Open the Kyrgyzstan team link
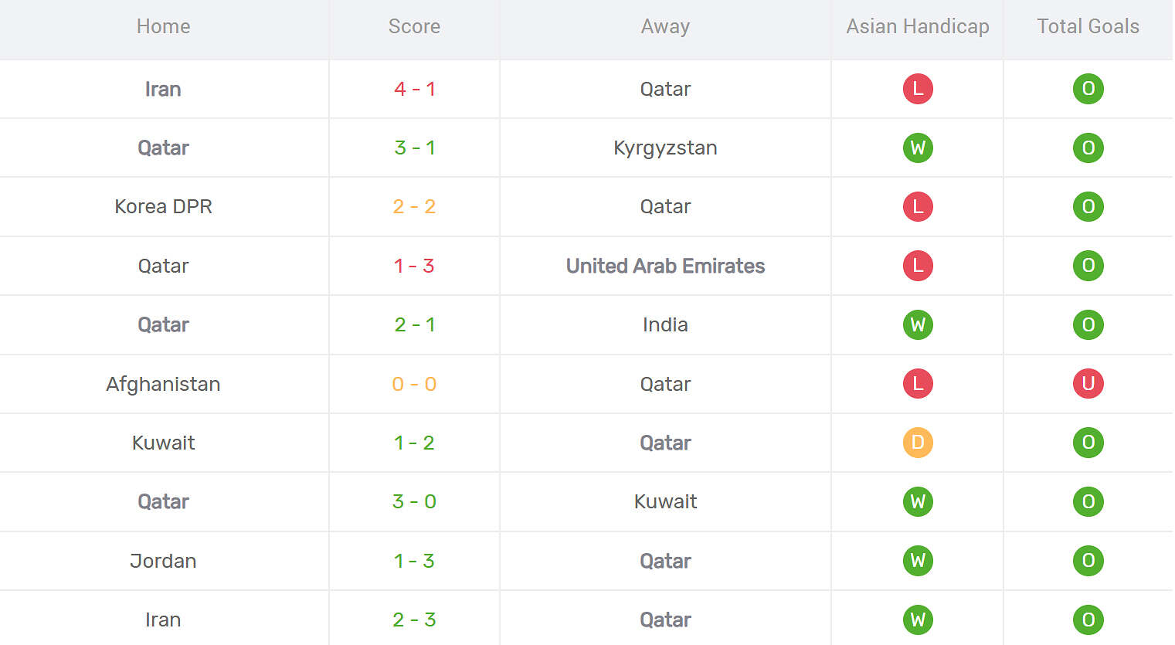 pyautogui.click(x=665, y=148)
